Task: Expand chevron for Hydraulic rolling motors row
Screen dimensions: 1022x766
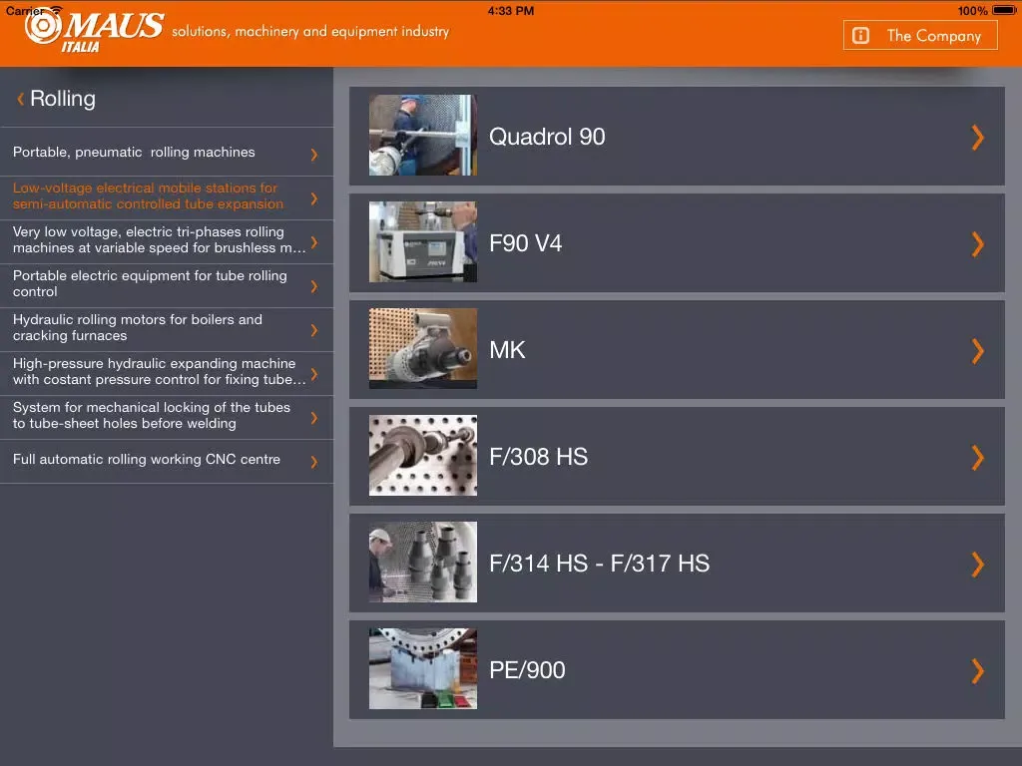Action: pos(314,329)
